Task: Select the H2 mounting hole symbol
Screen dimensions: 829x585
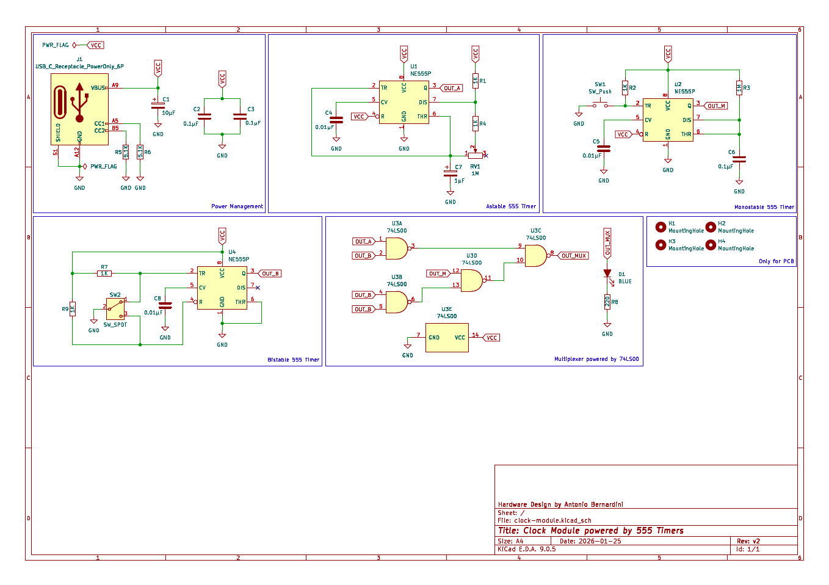Action: [711, 227]
